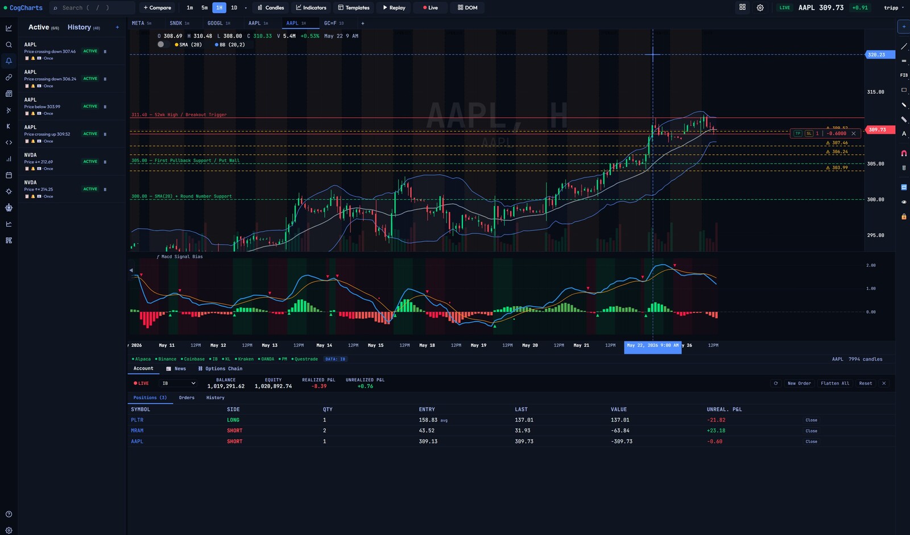The height and width of the screenshot is (535, 910).
Task: Open the robot bot icon in left sidebar
Action: tap(9, 208)
